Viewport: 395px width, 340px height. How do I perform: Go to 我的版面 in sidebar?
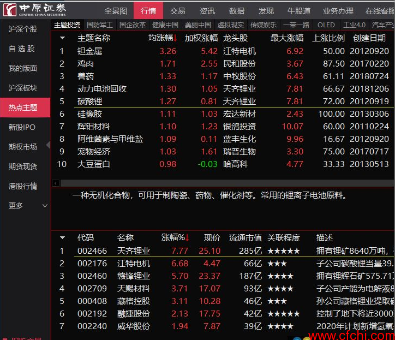coord(23,68)
